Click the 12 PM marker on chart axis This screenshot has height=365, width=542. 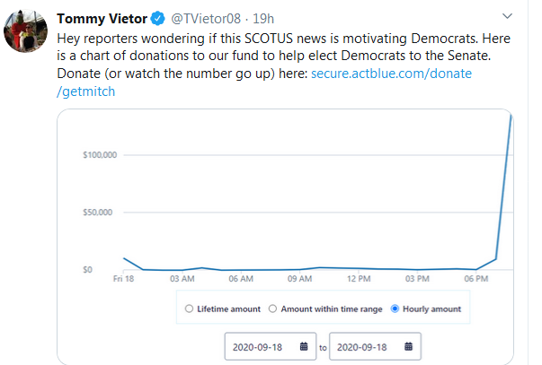click(x=359, y=279)
